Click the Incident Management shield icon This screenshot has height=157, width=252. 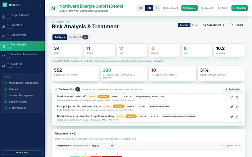pos(5,95)
